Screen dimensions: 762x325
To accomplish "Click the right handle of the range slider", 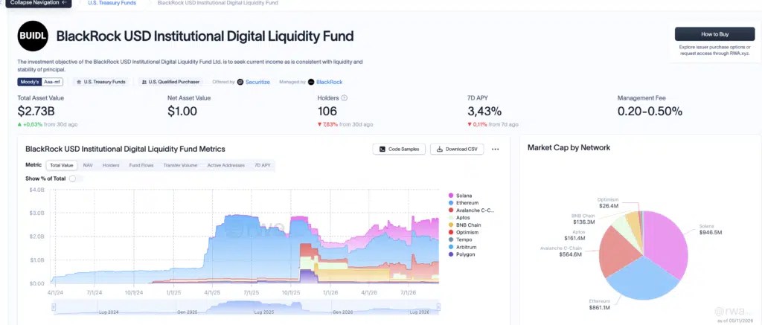I will 438,307.
